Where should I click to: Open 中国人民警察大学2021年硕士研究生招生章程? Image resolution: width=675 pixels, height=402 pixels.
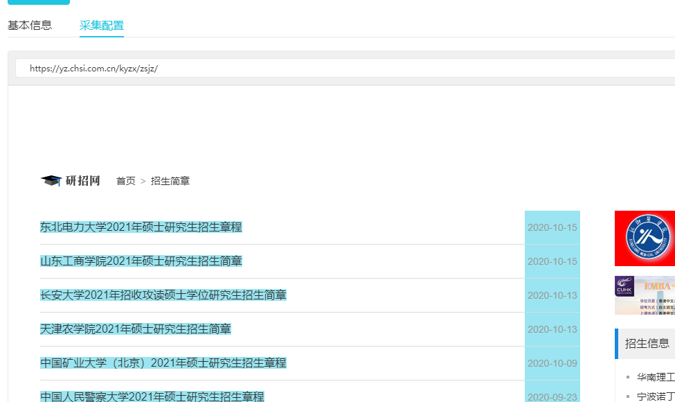152,396
